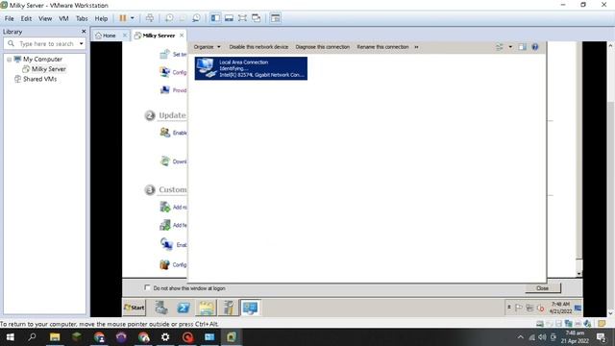Open host volume control
615x346 pixels.
(542, 337)
